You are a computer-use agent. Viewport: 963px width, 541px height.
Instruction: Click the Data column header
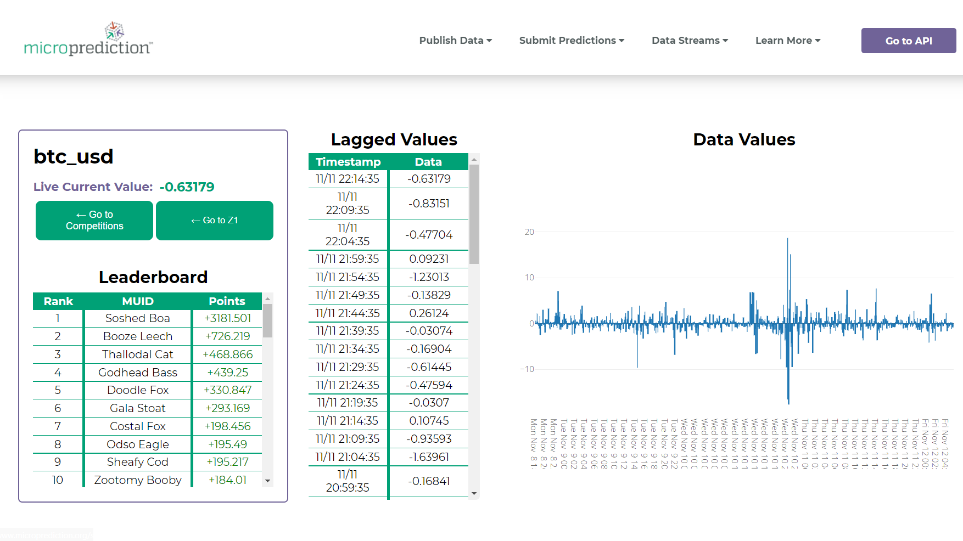click(x=428, y=162)
